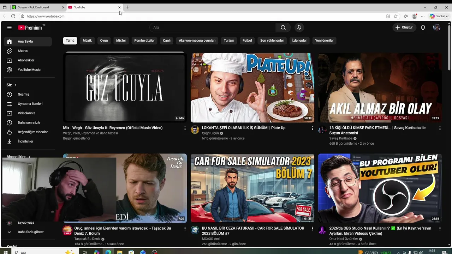Open PlateUp video thumbnail

point(252,87)
